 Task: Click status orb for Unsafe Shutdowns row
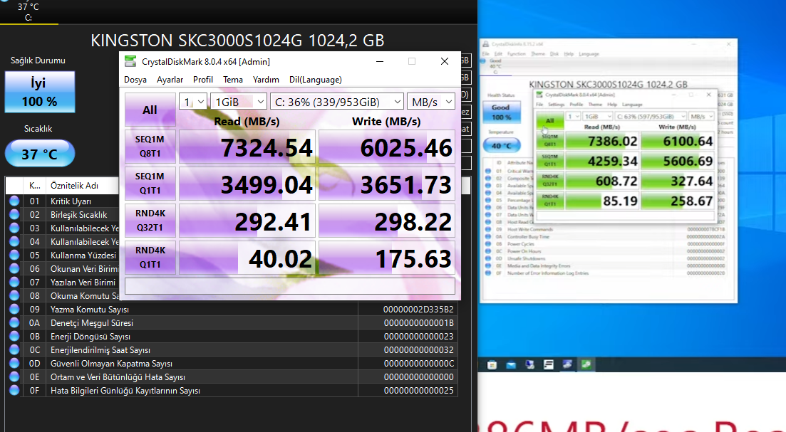487,258
